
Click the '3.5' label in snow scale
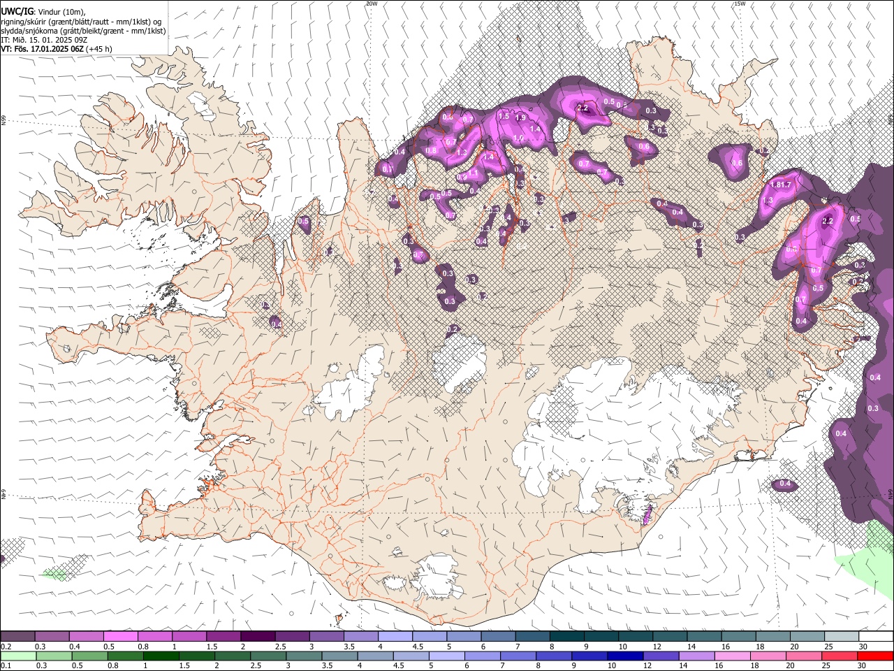coord(349,647)
